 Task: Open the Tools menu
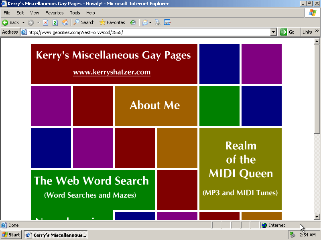click(x=75, y=13)
